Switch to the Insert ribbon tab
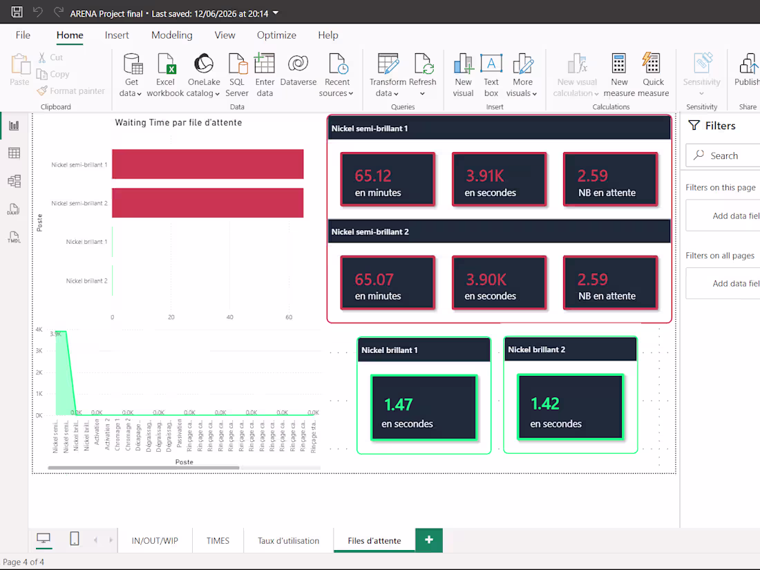The width and height of the screenshot is (760, 570). pyautogui.click(x=117, y=35)
